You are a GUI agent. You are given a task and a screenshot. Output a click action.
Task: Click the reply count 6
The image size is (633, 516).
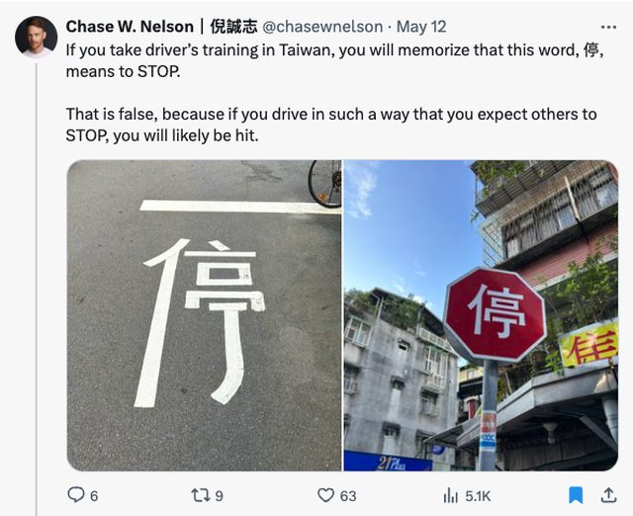click(x=94, y=496)
